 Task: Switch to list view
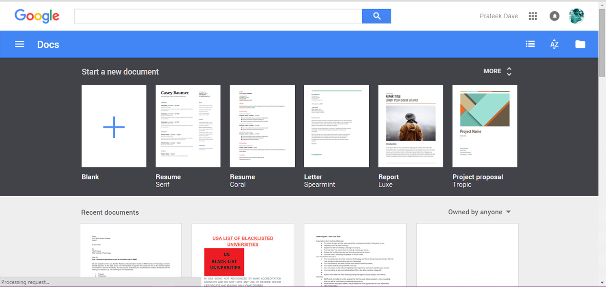pos(530,44)
